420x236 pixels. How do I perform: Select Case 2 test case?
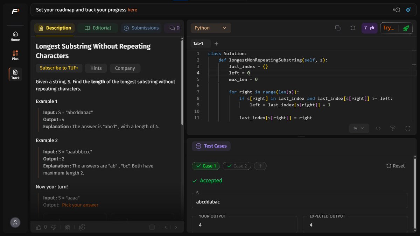tap(237, 166)
